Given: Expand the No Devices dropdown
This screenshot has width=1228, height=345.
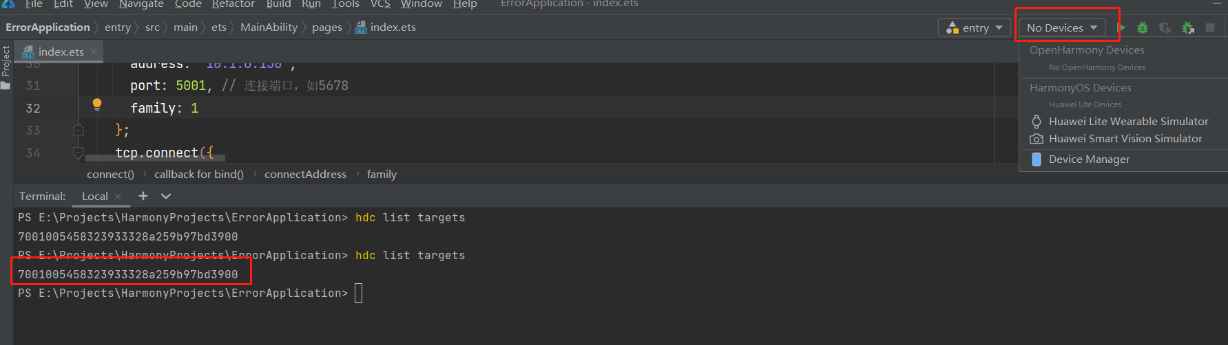Looking at the screenshot, I should pos(1061,27).
